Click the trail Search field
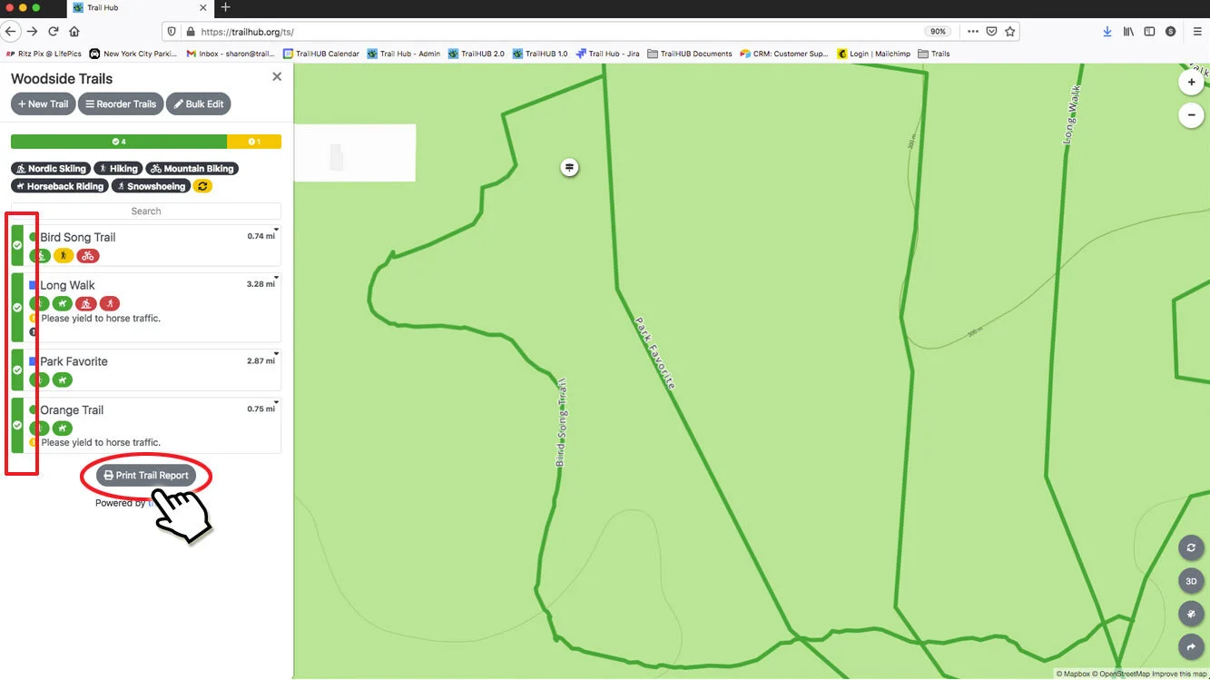Viewport: 1210px width, 680px height. tap(146, 211)
